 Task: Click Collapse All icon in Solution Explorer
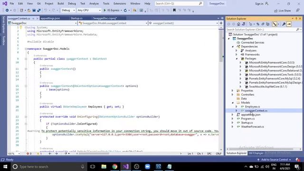point(263,24)
